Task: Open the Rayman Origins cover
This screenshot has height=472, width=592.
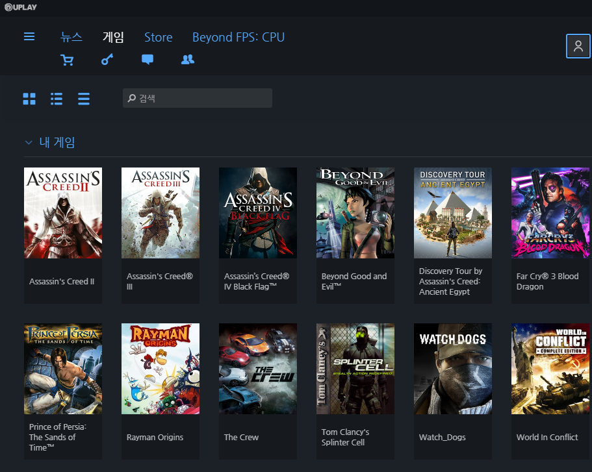Action: (161, 369)
